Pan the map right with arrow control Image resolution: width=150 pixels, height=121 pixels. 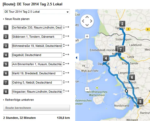91,21
